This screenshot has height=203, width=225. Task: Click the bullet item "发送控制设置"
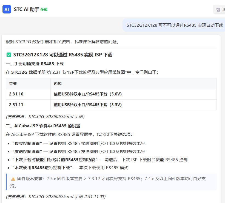79,152
